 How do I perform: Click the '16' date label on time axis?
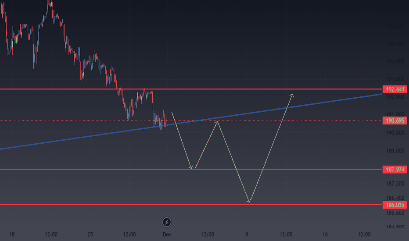(325, 234)
